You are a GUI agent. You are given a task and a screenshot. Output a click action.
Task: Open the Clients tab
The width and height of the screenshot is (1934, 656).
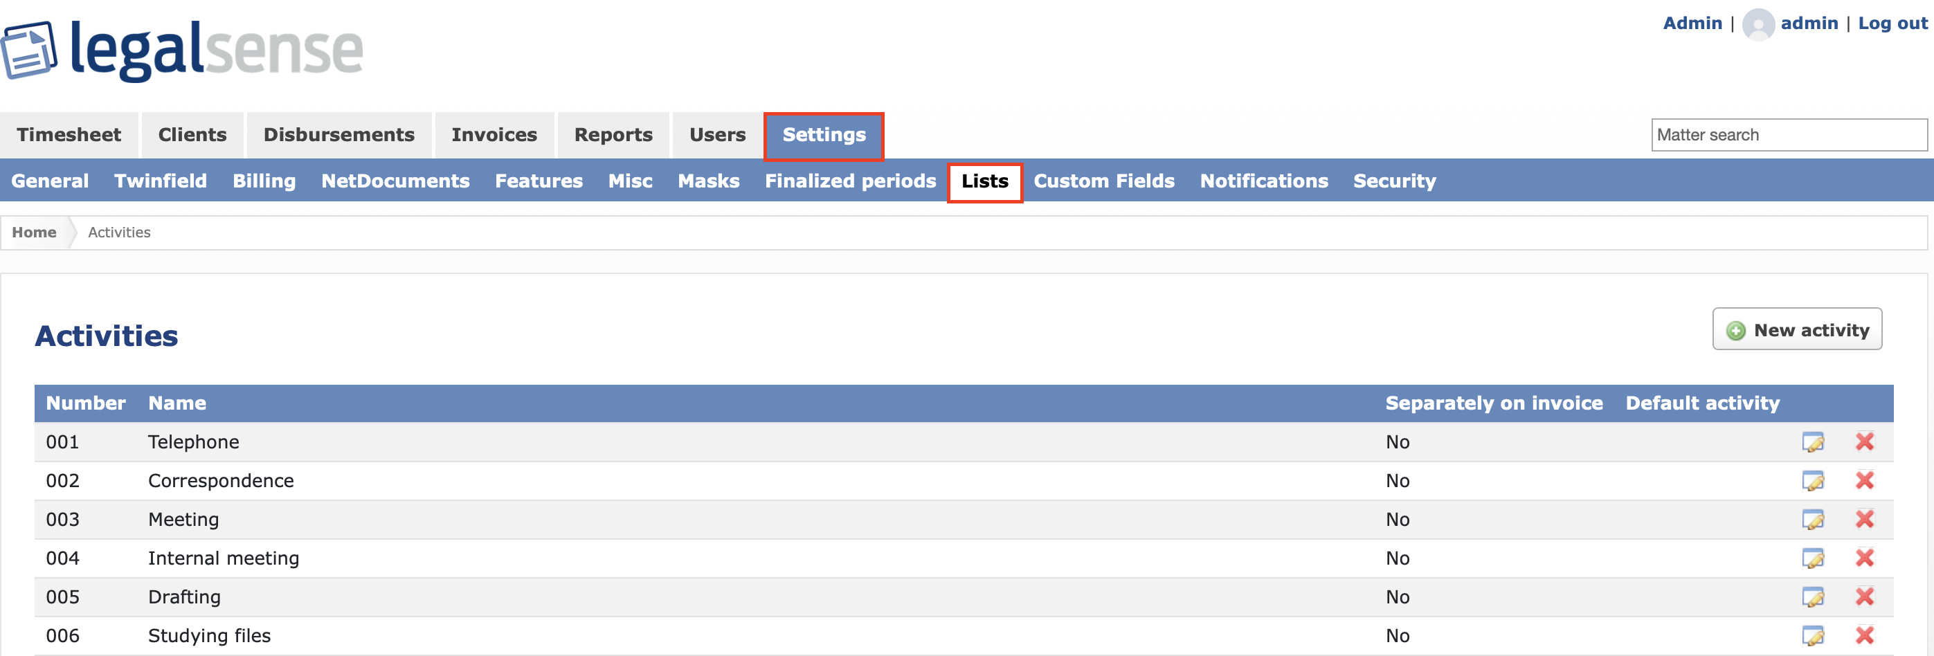pyautogui.click(x=192, y=135)
